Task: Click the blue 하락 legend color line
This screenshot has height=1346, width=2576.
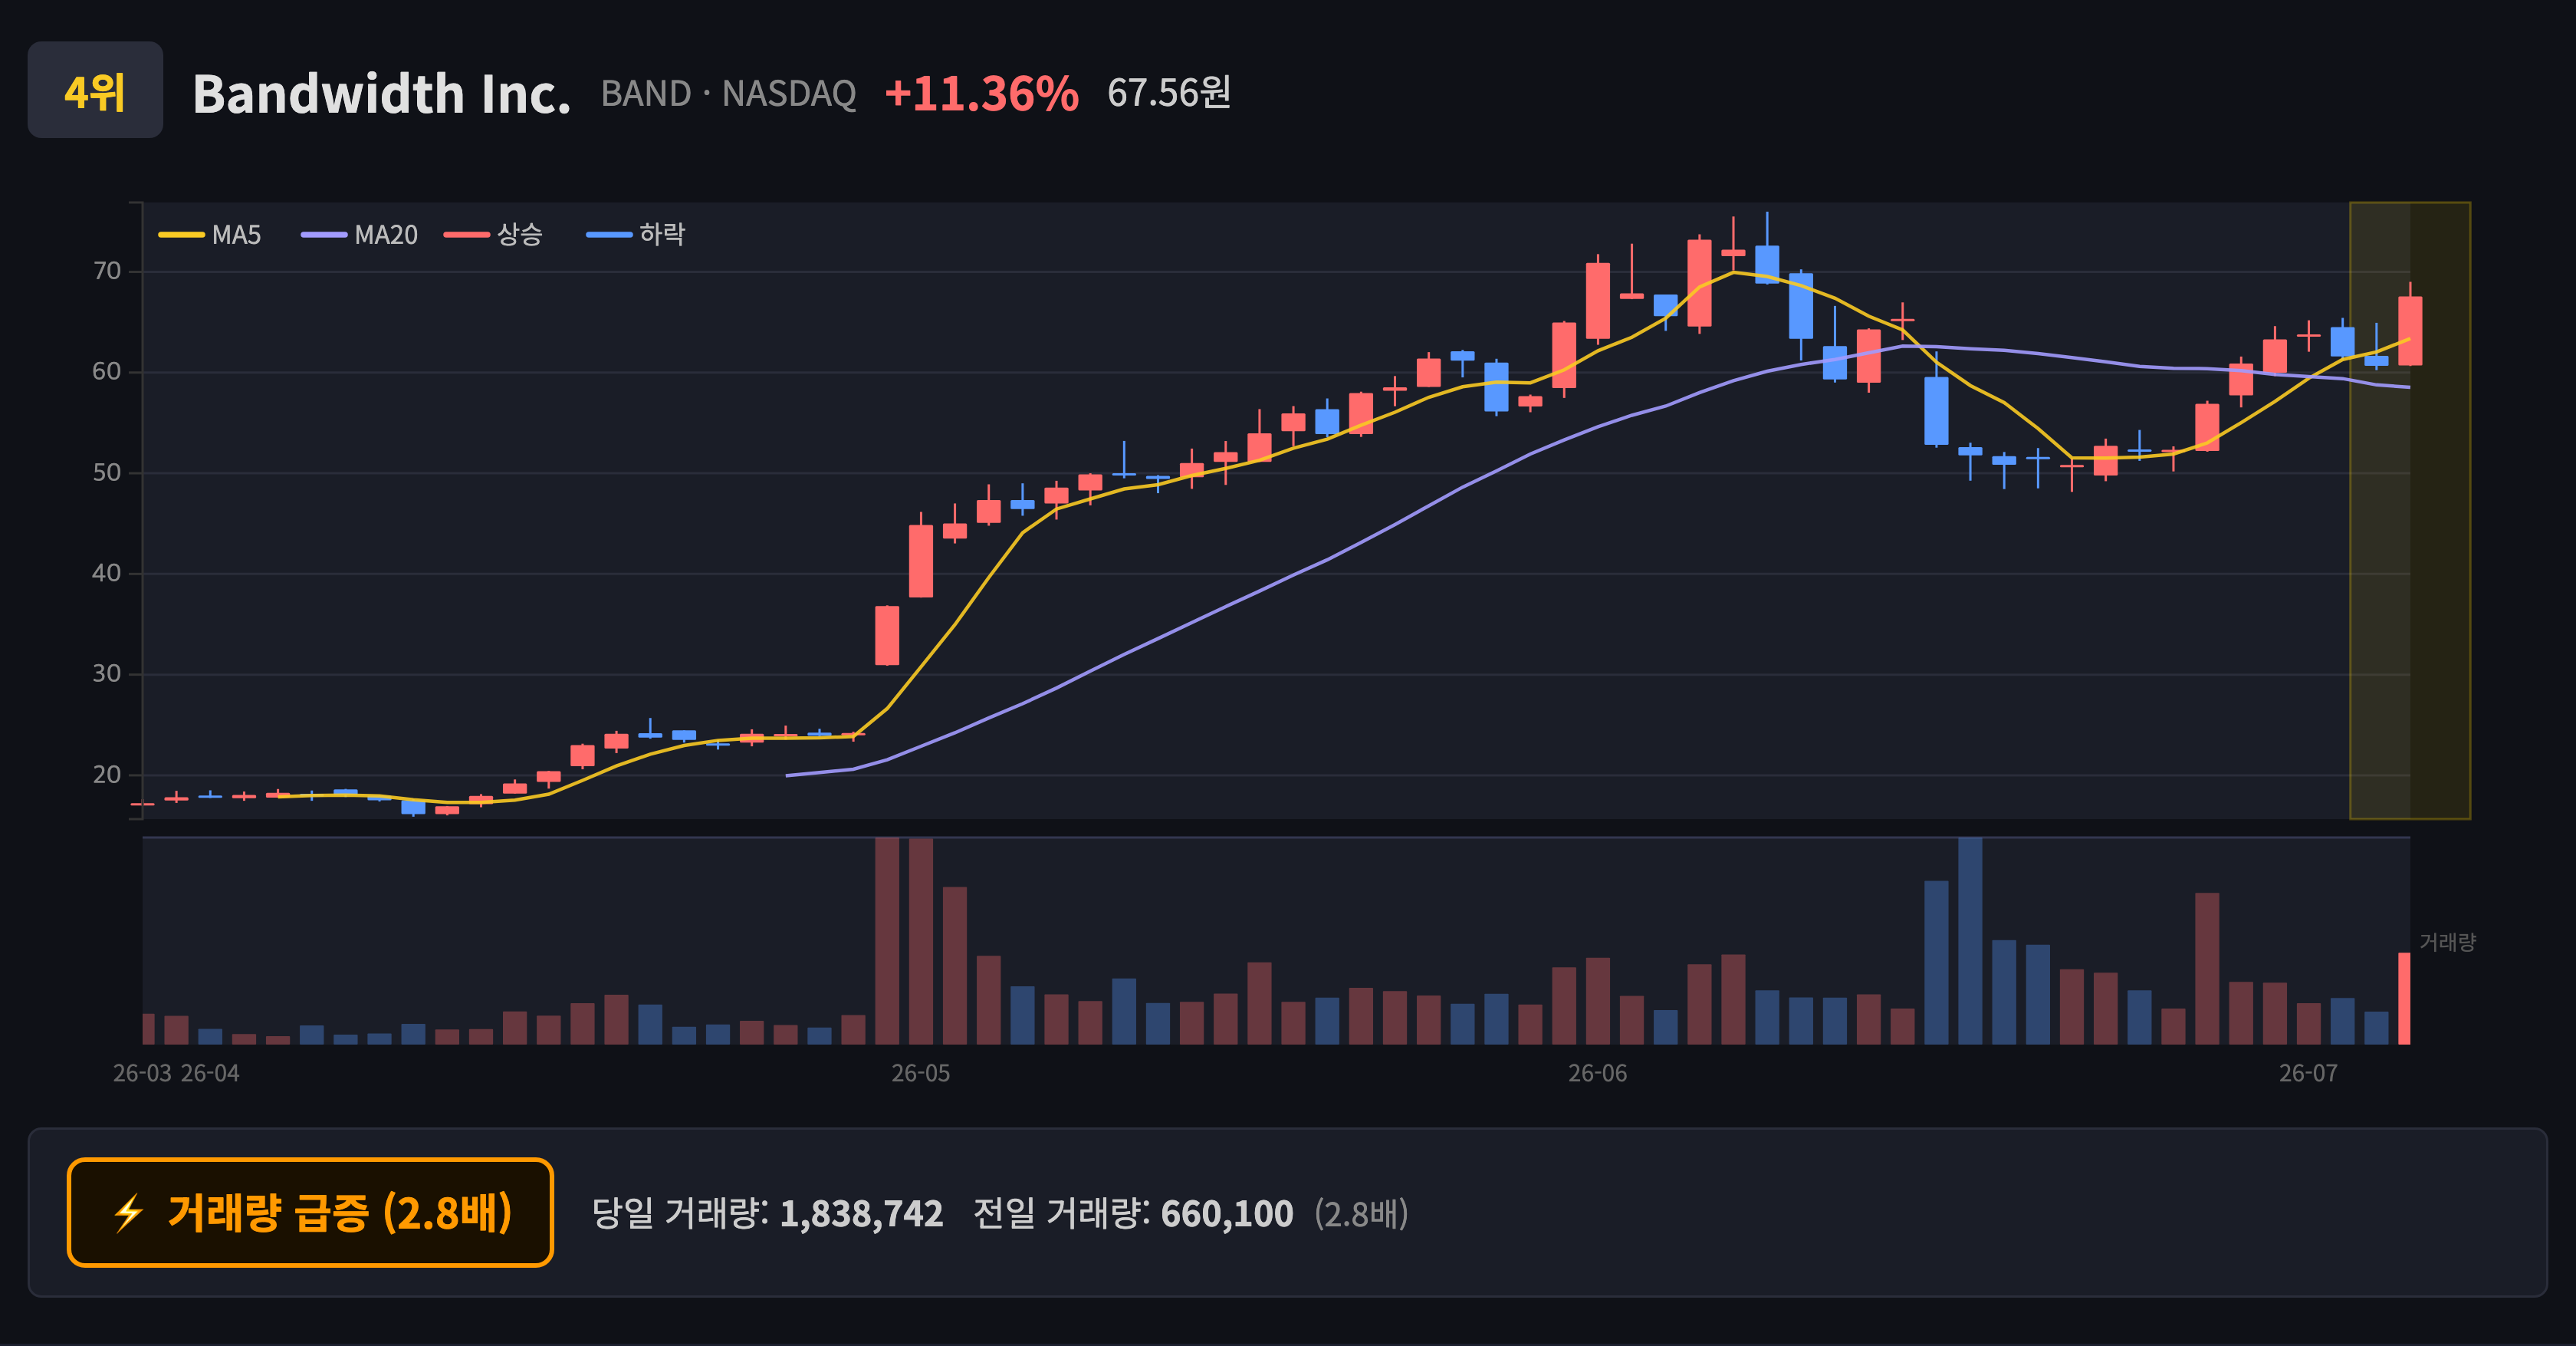Action: point(609,235)
